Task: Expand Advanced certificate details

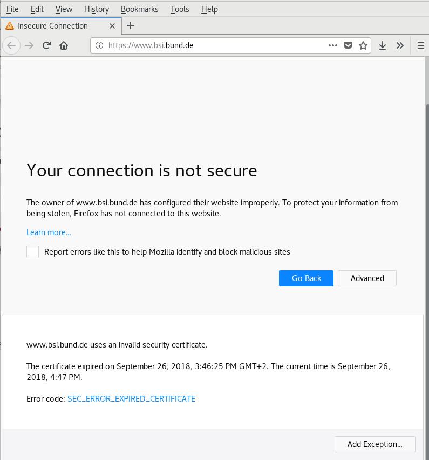Action: click(x=367, y=278)
